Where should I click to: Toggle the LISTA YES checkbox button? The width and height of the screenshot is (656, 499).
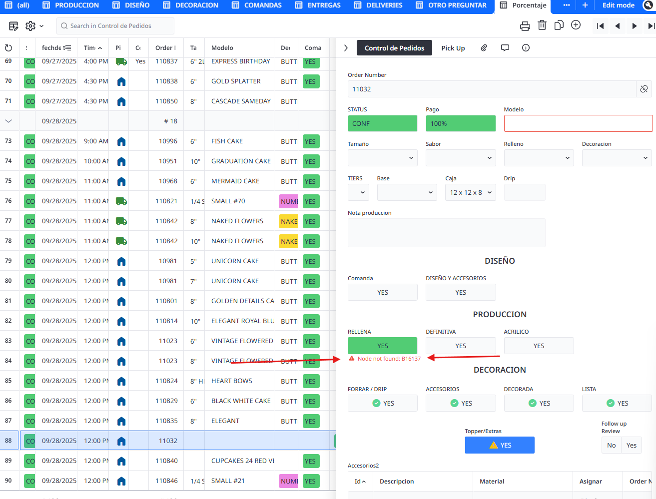click(x=617, y=403)
